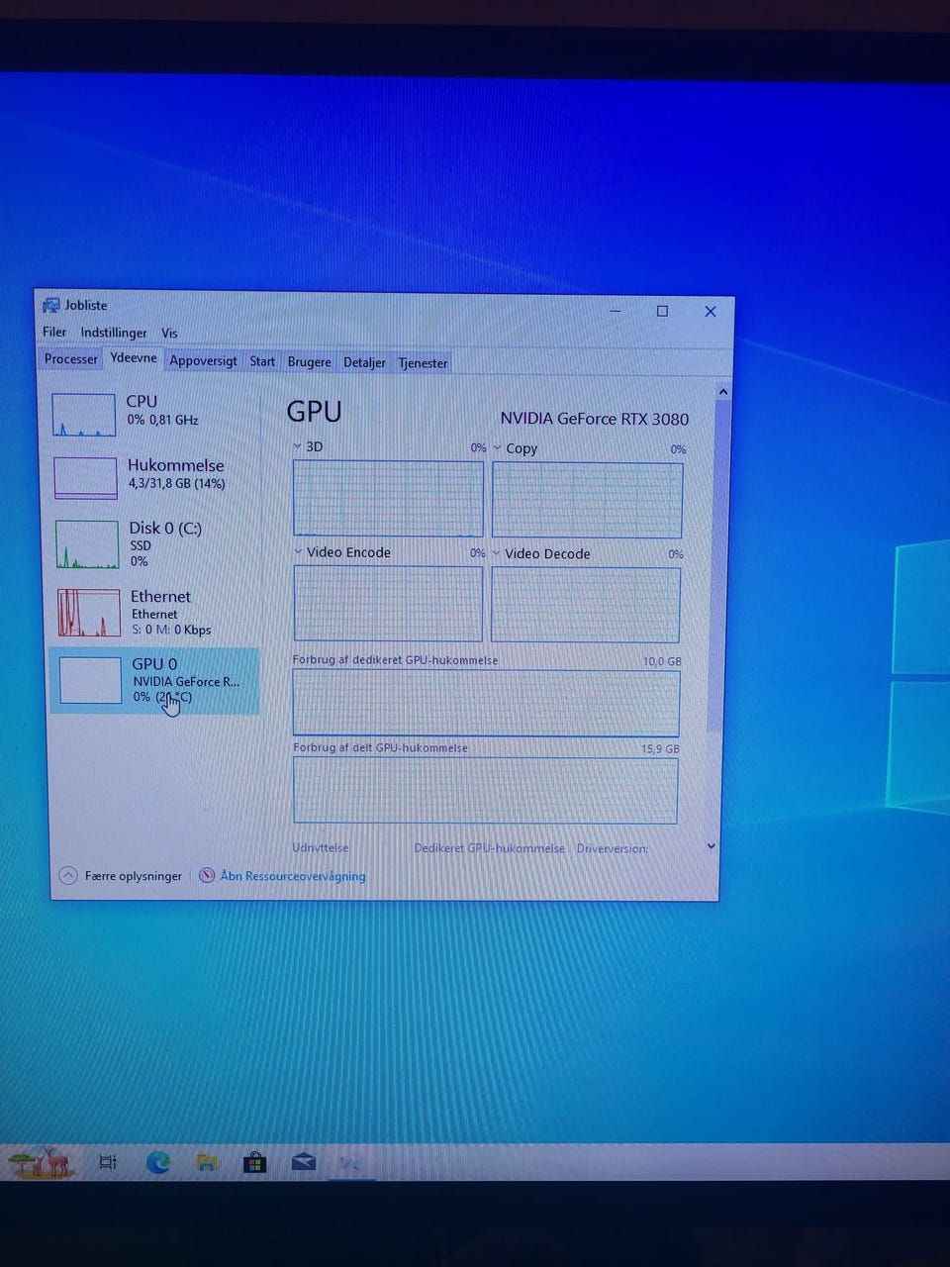Click the Ethernet red mini graph
The height and width of the screenshot is (1267, 950).
pyautogui.click(x=89, y=613)
